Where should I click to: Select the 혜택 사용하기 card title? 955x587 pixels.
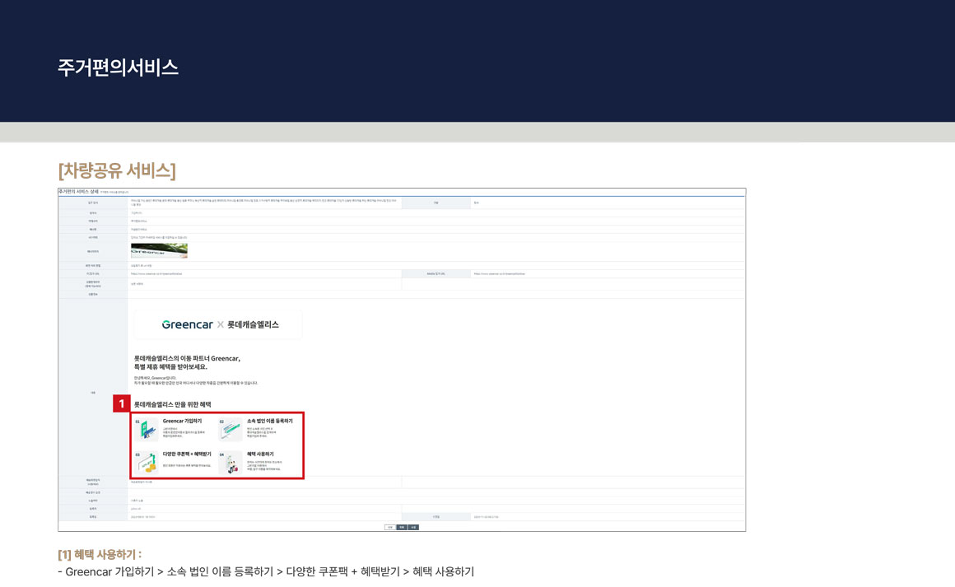pos(260,454)
